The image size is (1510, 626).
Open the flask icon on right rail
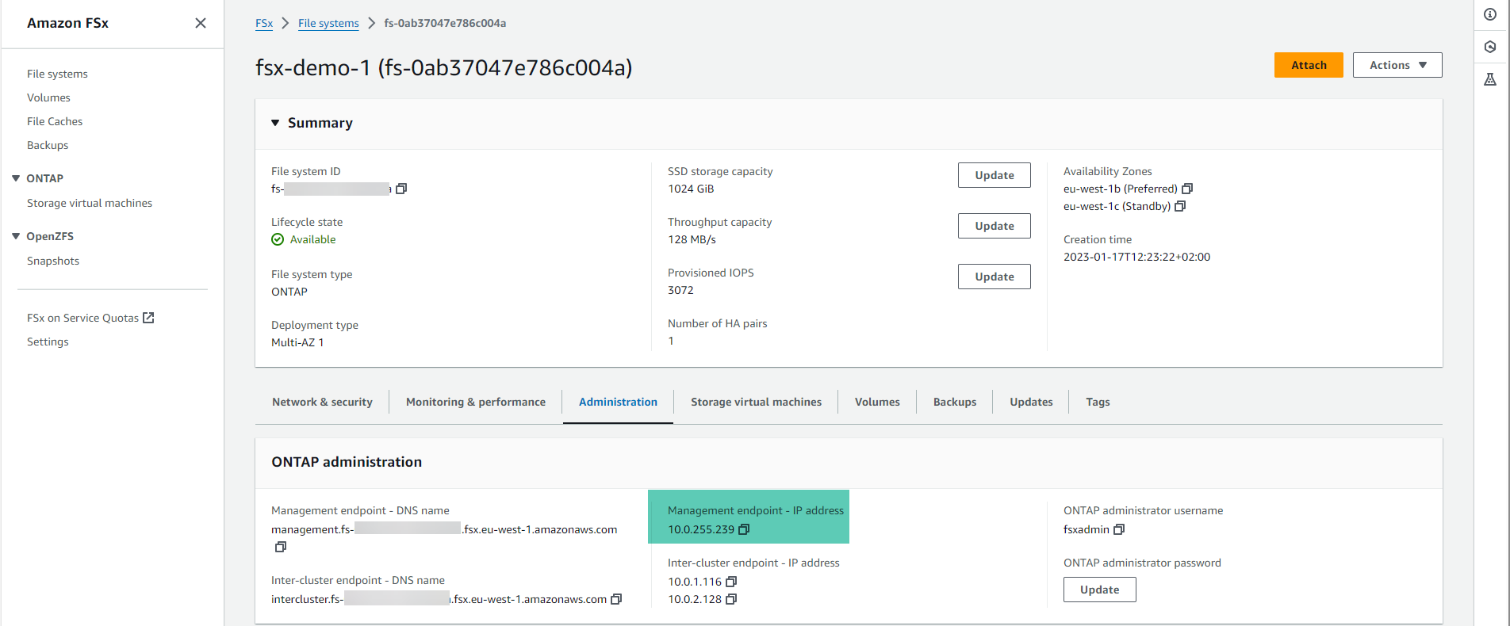point(1491,79)
